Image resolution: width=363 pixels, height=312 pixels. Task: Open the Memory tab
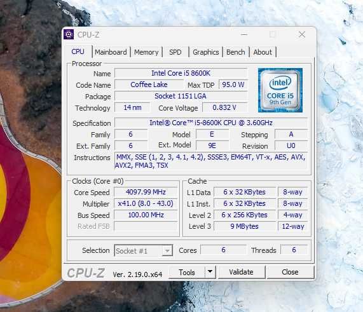pyautogui.click(x=146, y=52)
